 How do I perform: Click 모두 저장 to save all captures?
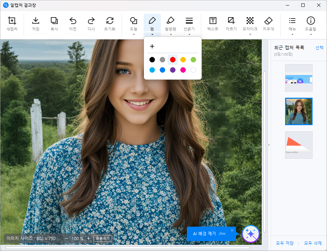285,243
